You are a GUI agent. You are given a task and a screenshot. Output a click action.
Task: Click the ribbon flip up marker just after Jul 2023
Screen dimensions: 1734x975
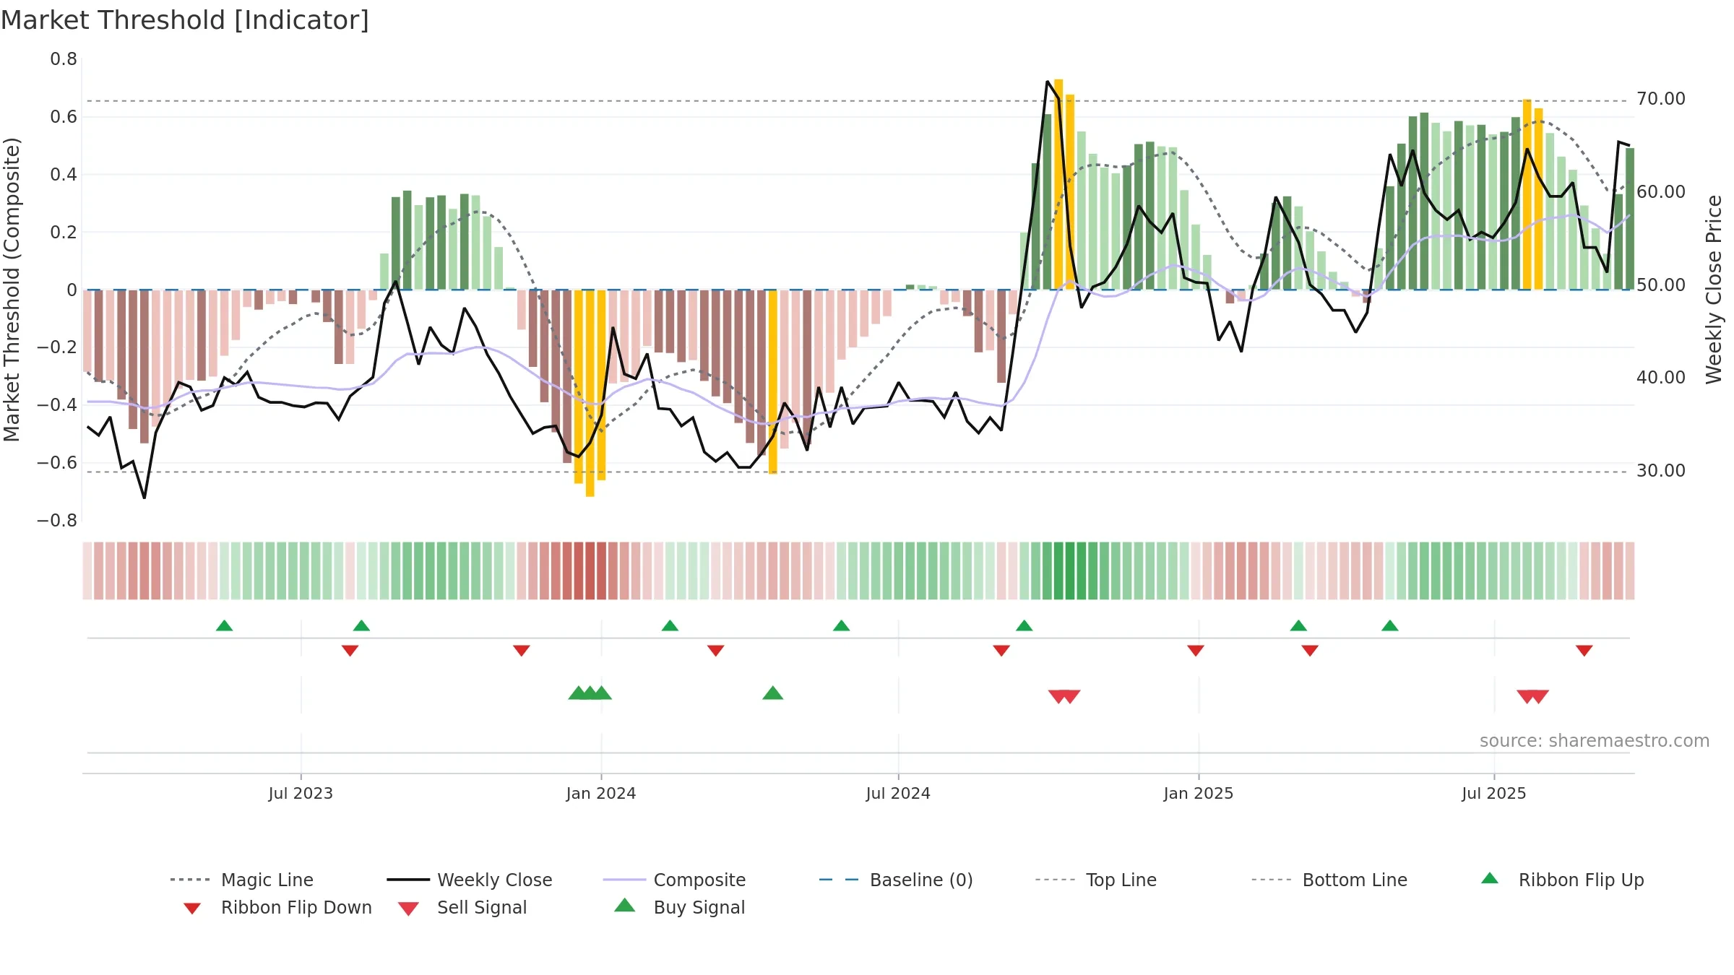point(361,625)
